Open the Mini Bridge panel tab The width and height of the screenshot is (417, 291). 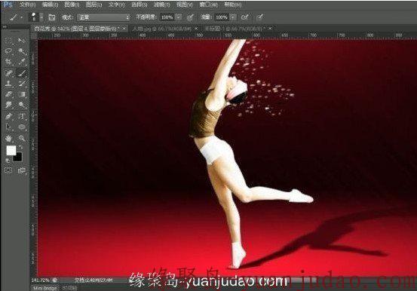(45, 288)
